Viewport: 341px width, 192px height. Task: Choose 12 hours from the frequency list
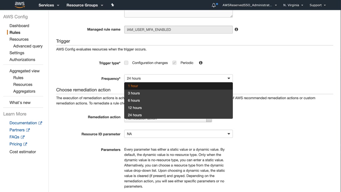[135, 108]
